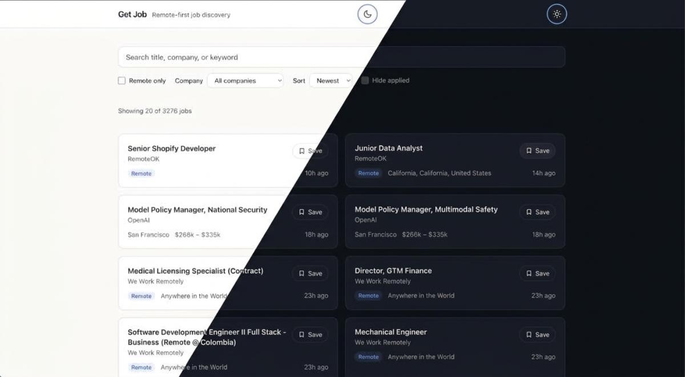Click the "Remote-first job discovery" tagline
The image size is (685, 377).
click(x=191, y=15)
